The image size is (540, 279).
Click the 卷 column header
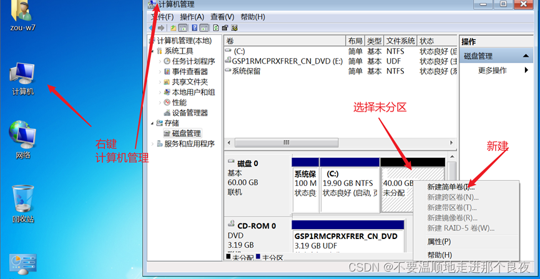[x=285, y=41]
